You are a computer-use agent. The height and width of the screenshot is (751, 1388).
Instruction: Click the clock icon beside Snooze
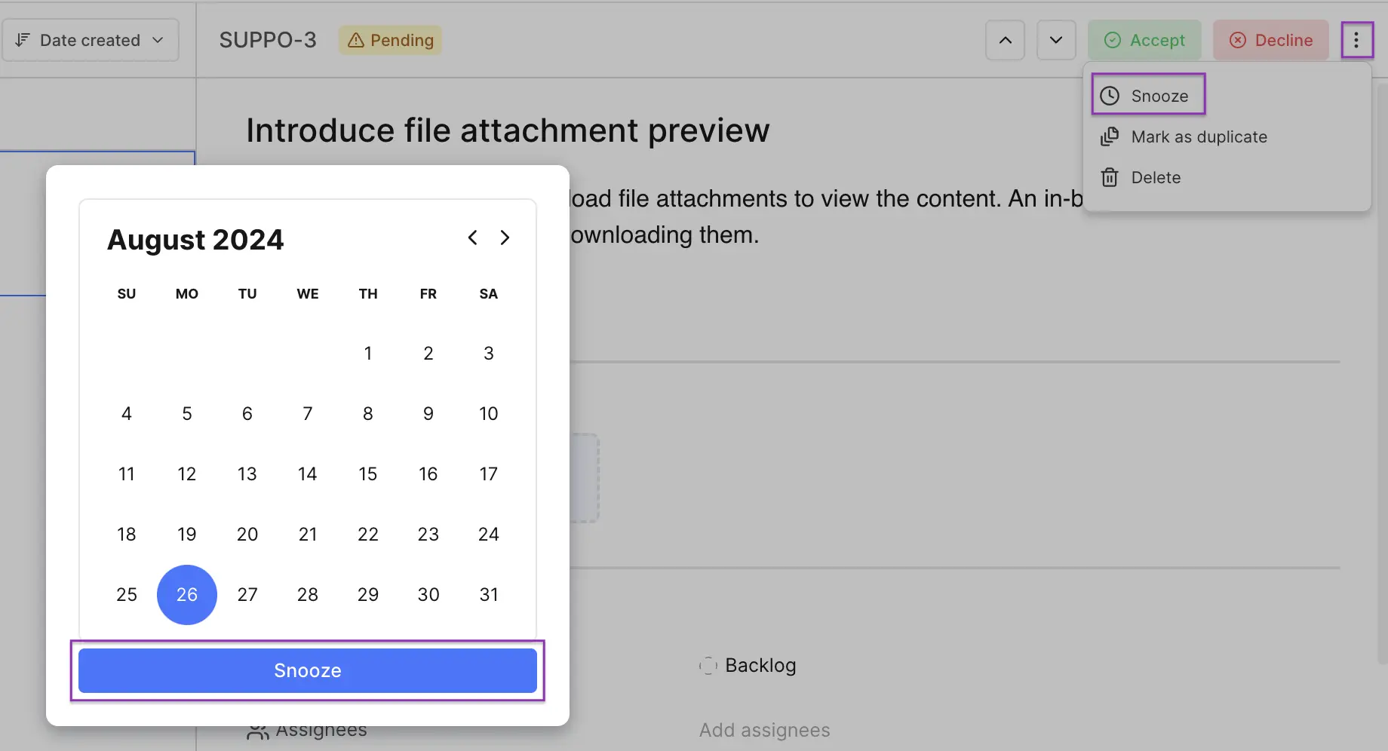tap(1110, 96)
